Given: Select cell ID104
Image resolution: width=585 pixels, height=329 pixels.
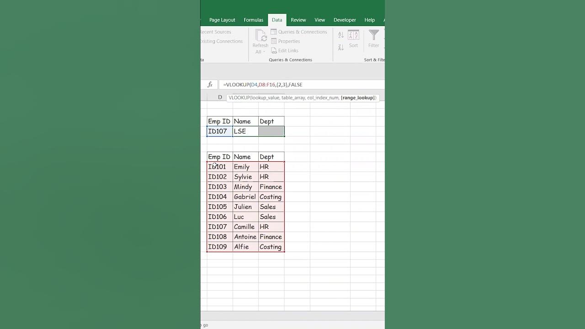Looking at the screenshot, I should tap(220, 197).
